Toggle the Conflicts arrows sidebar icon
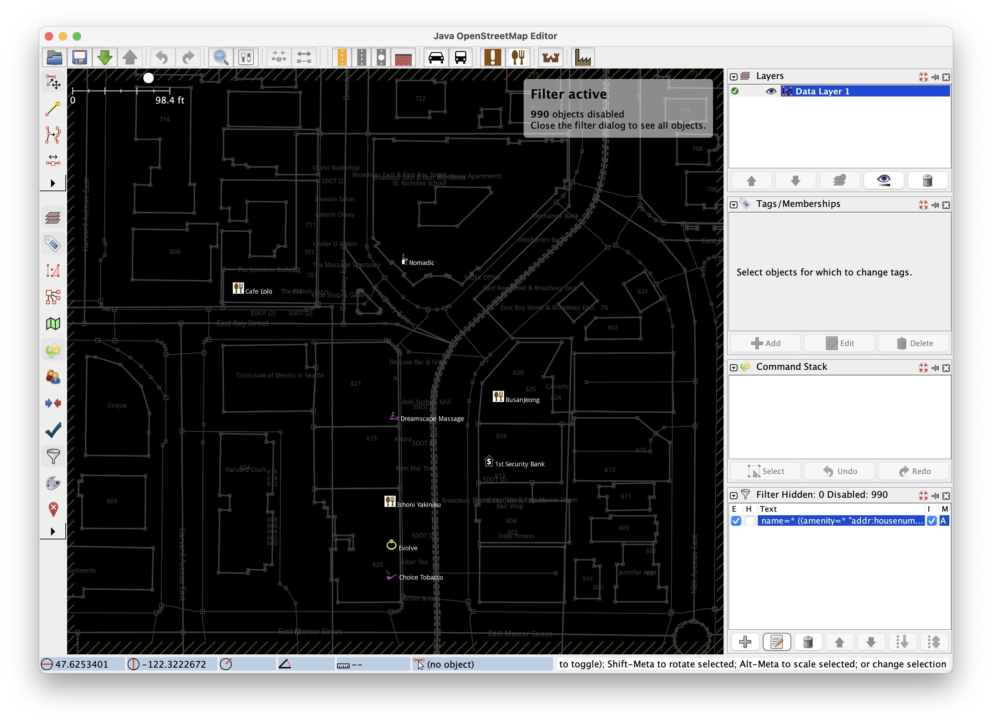992x725 pixels. tap(53, 403)
